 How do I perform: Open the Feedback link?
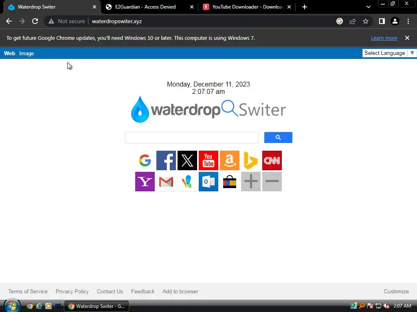pos(143,291)
